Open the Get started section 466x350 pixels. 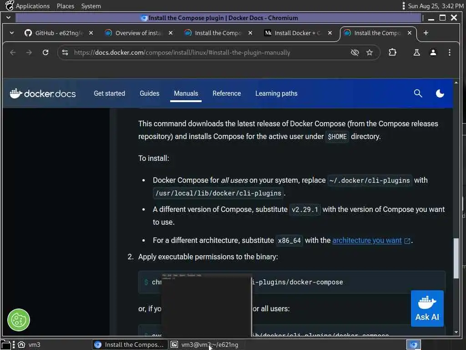[x=109, y=93]
